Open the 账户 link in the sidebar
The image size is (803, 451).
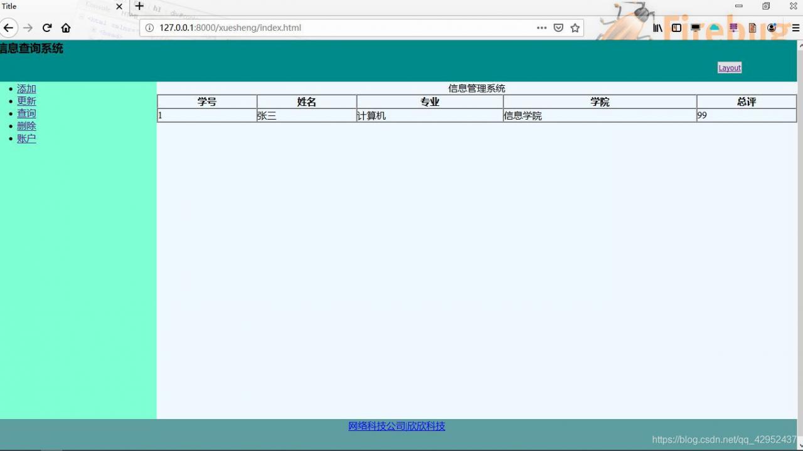[x=26, y=138]
